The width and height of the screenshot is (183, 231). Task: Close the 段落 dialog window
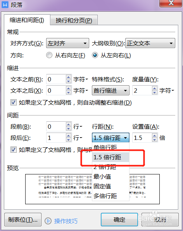tap(171, 3)
